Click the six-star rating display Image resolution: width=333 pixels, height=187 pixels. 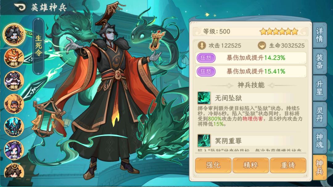pyautogui.click(x=279, y=32)
